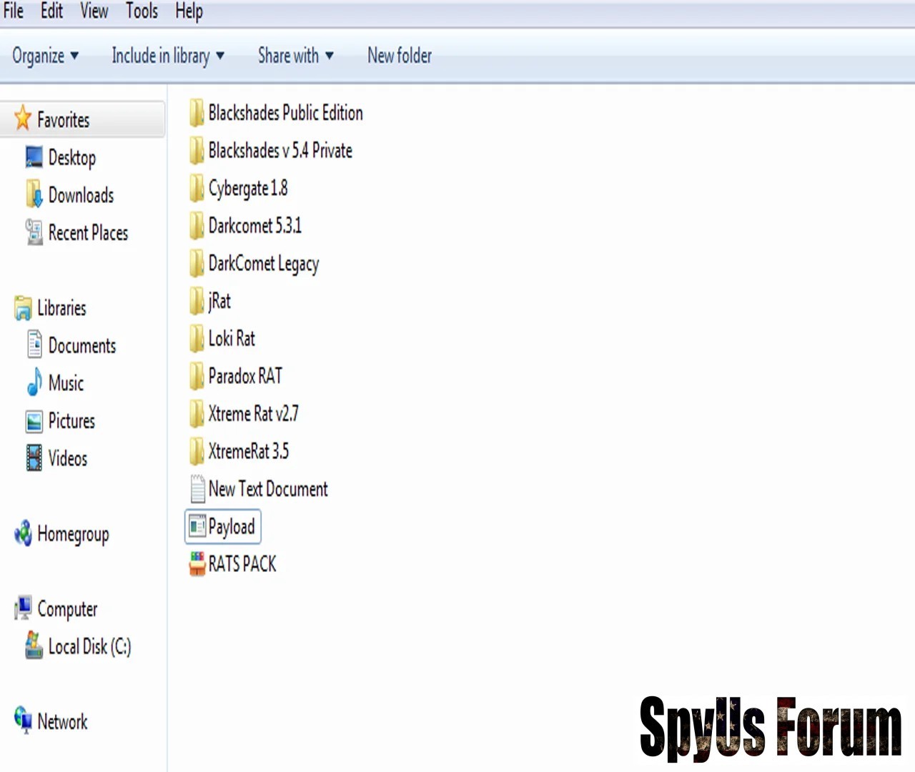Select the RATS PACK archive file icon
This screenshot has height=772, width=915.
tap(197, 563)
